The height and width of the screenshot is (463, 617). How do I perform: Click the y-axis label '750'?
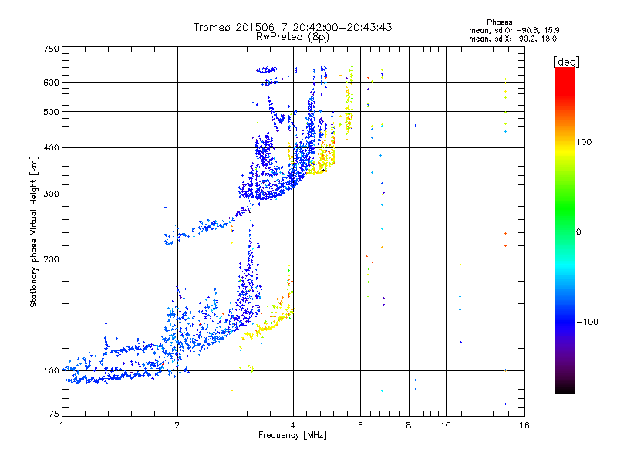point(51,49)
